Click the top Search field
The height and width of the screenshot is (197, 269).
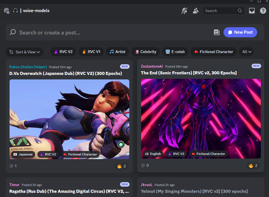(223, 11)
